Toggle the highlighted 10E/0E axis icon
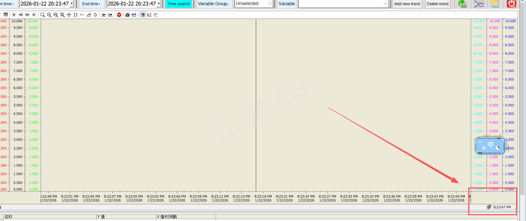Viewport: 526px width, 221px height. tap(143, 15)
